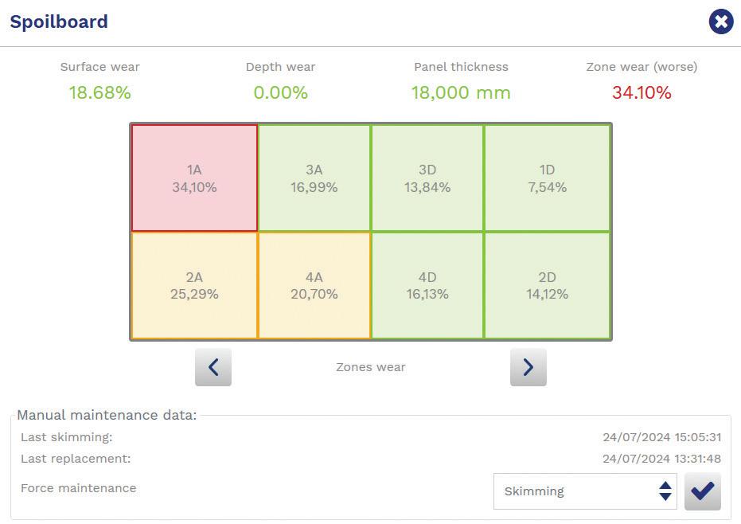Click the Surface wear 18.68% value
The width and height of the screenshot is (741, 524).
coord(99,92)
